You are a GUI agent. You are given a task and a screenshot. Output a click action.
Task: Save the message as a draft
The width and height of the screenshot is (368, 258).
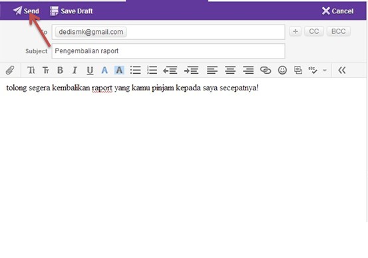pos(71,11)
